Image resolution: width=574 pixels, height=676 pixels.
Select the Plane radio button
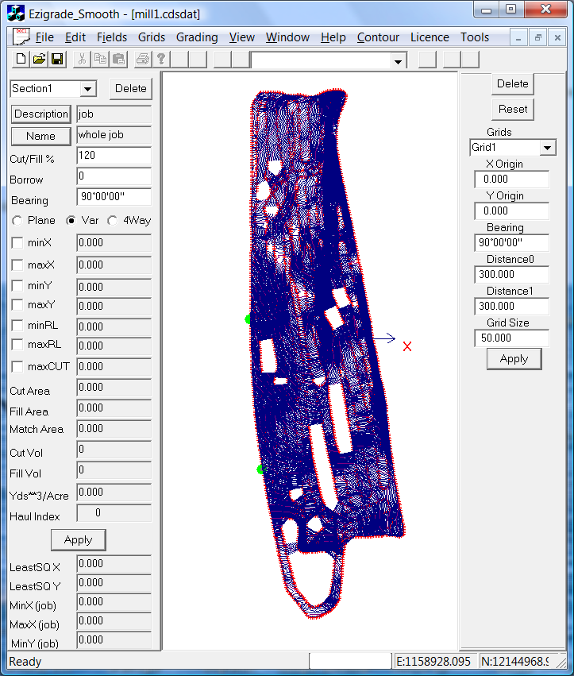(17, 221)
